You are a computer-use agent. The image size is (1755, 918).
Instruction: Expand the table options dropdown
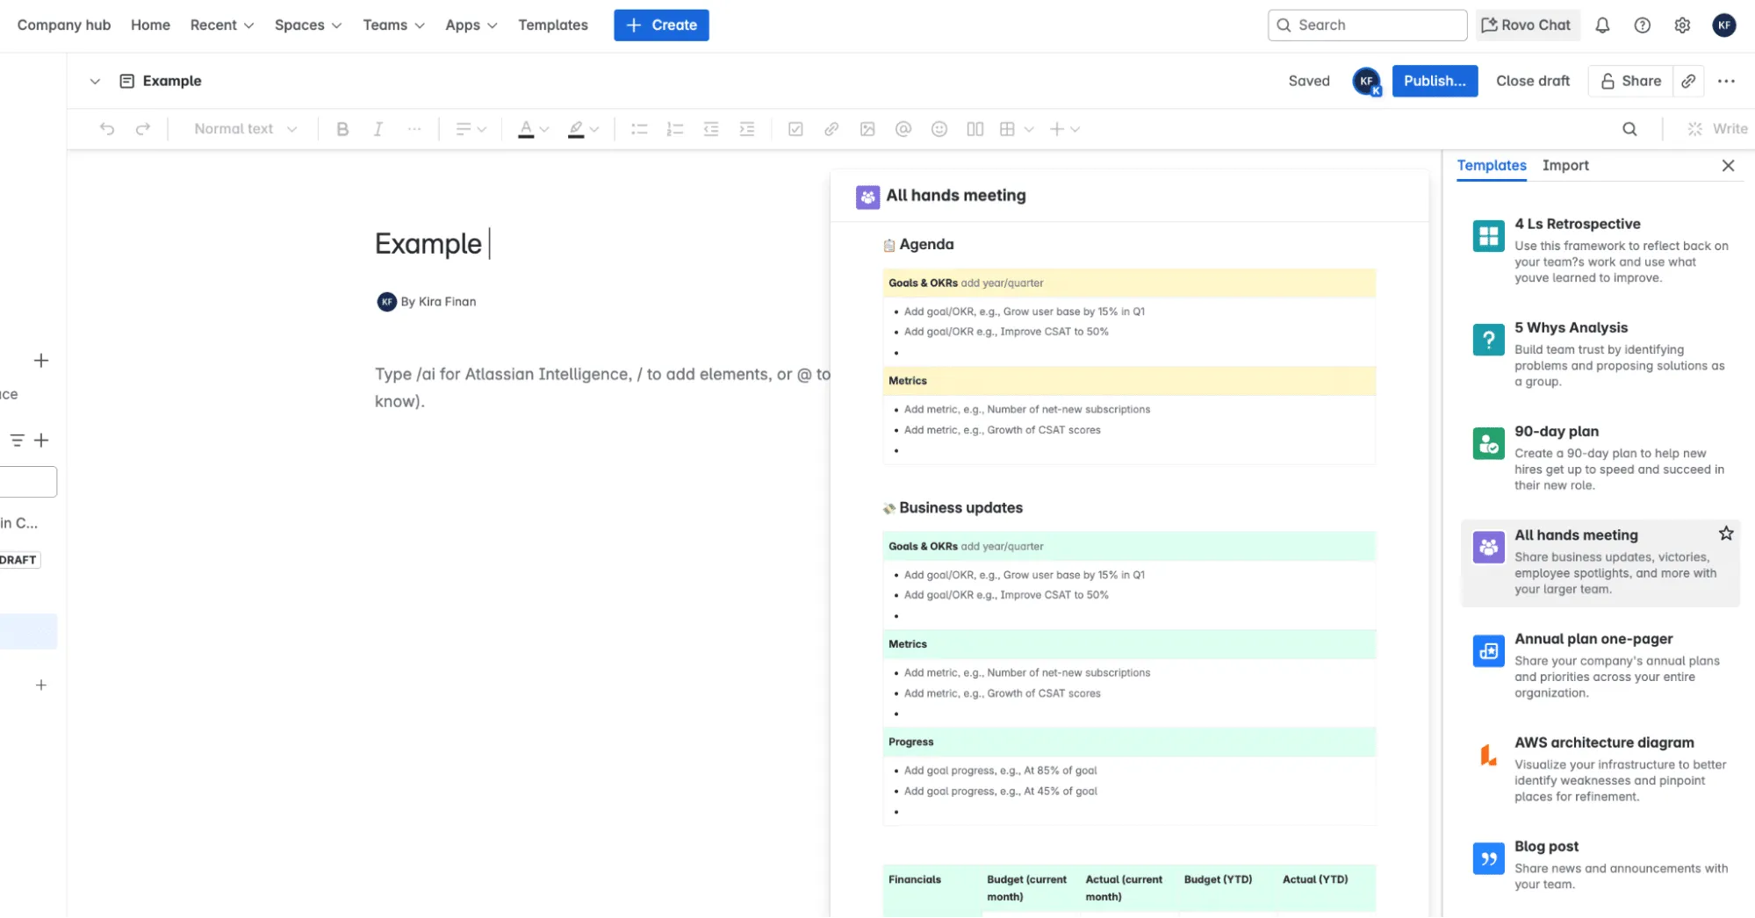[x=1029, y=129]
